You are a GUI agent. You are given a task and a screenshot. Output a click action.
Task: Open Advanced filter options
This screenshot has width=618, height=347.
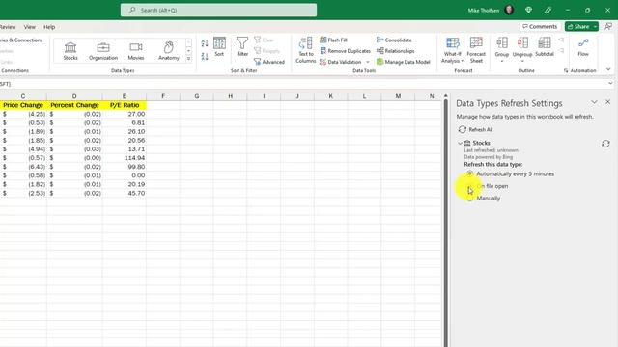click(x=269, y=62)
